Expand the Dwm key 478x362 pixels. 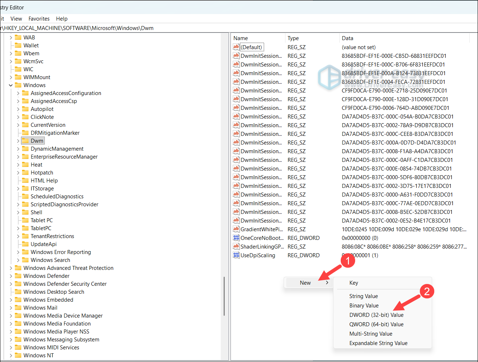tap(18, 141)
